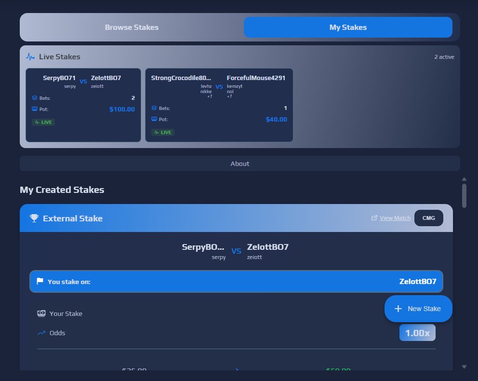
Task: Open the View Match link
Action: (x=395, y=218)
